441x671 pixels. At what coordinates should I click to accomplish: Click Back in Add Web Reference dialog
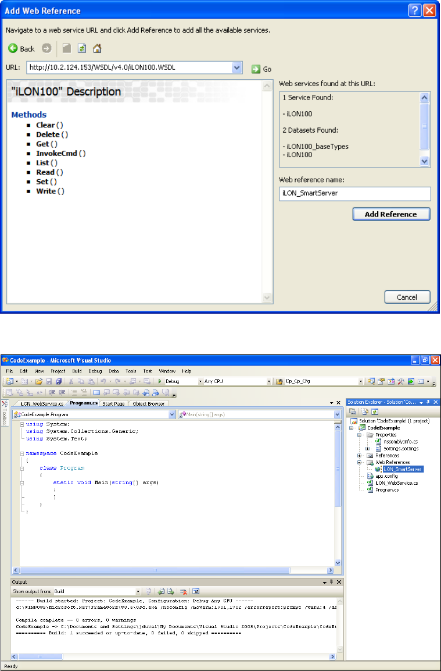[x=21, y=48]
